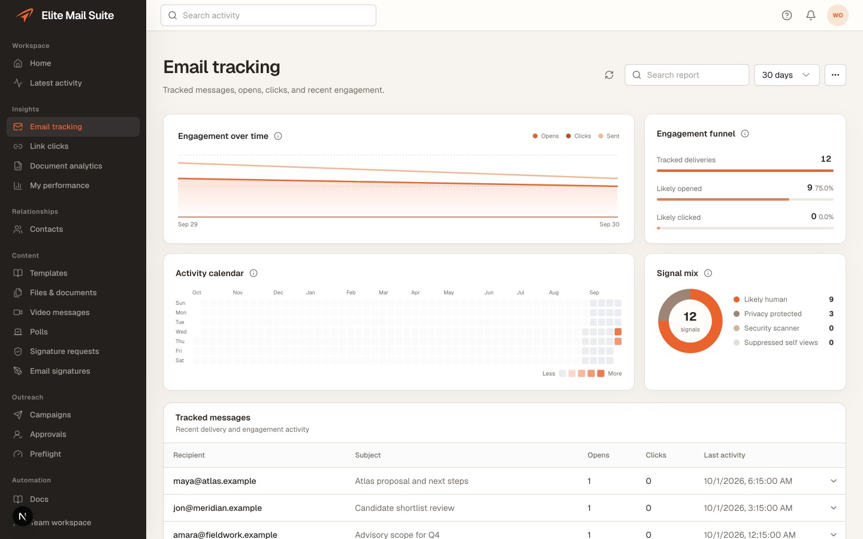Show info for Activity calendar
Screen dimensions: 863x539
coord(254,273)
